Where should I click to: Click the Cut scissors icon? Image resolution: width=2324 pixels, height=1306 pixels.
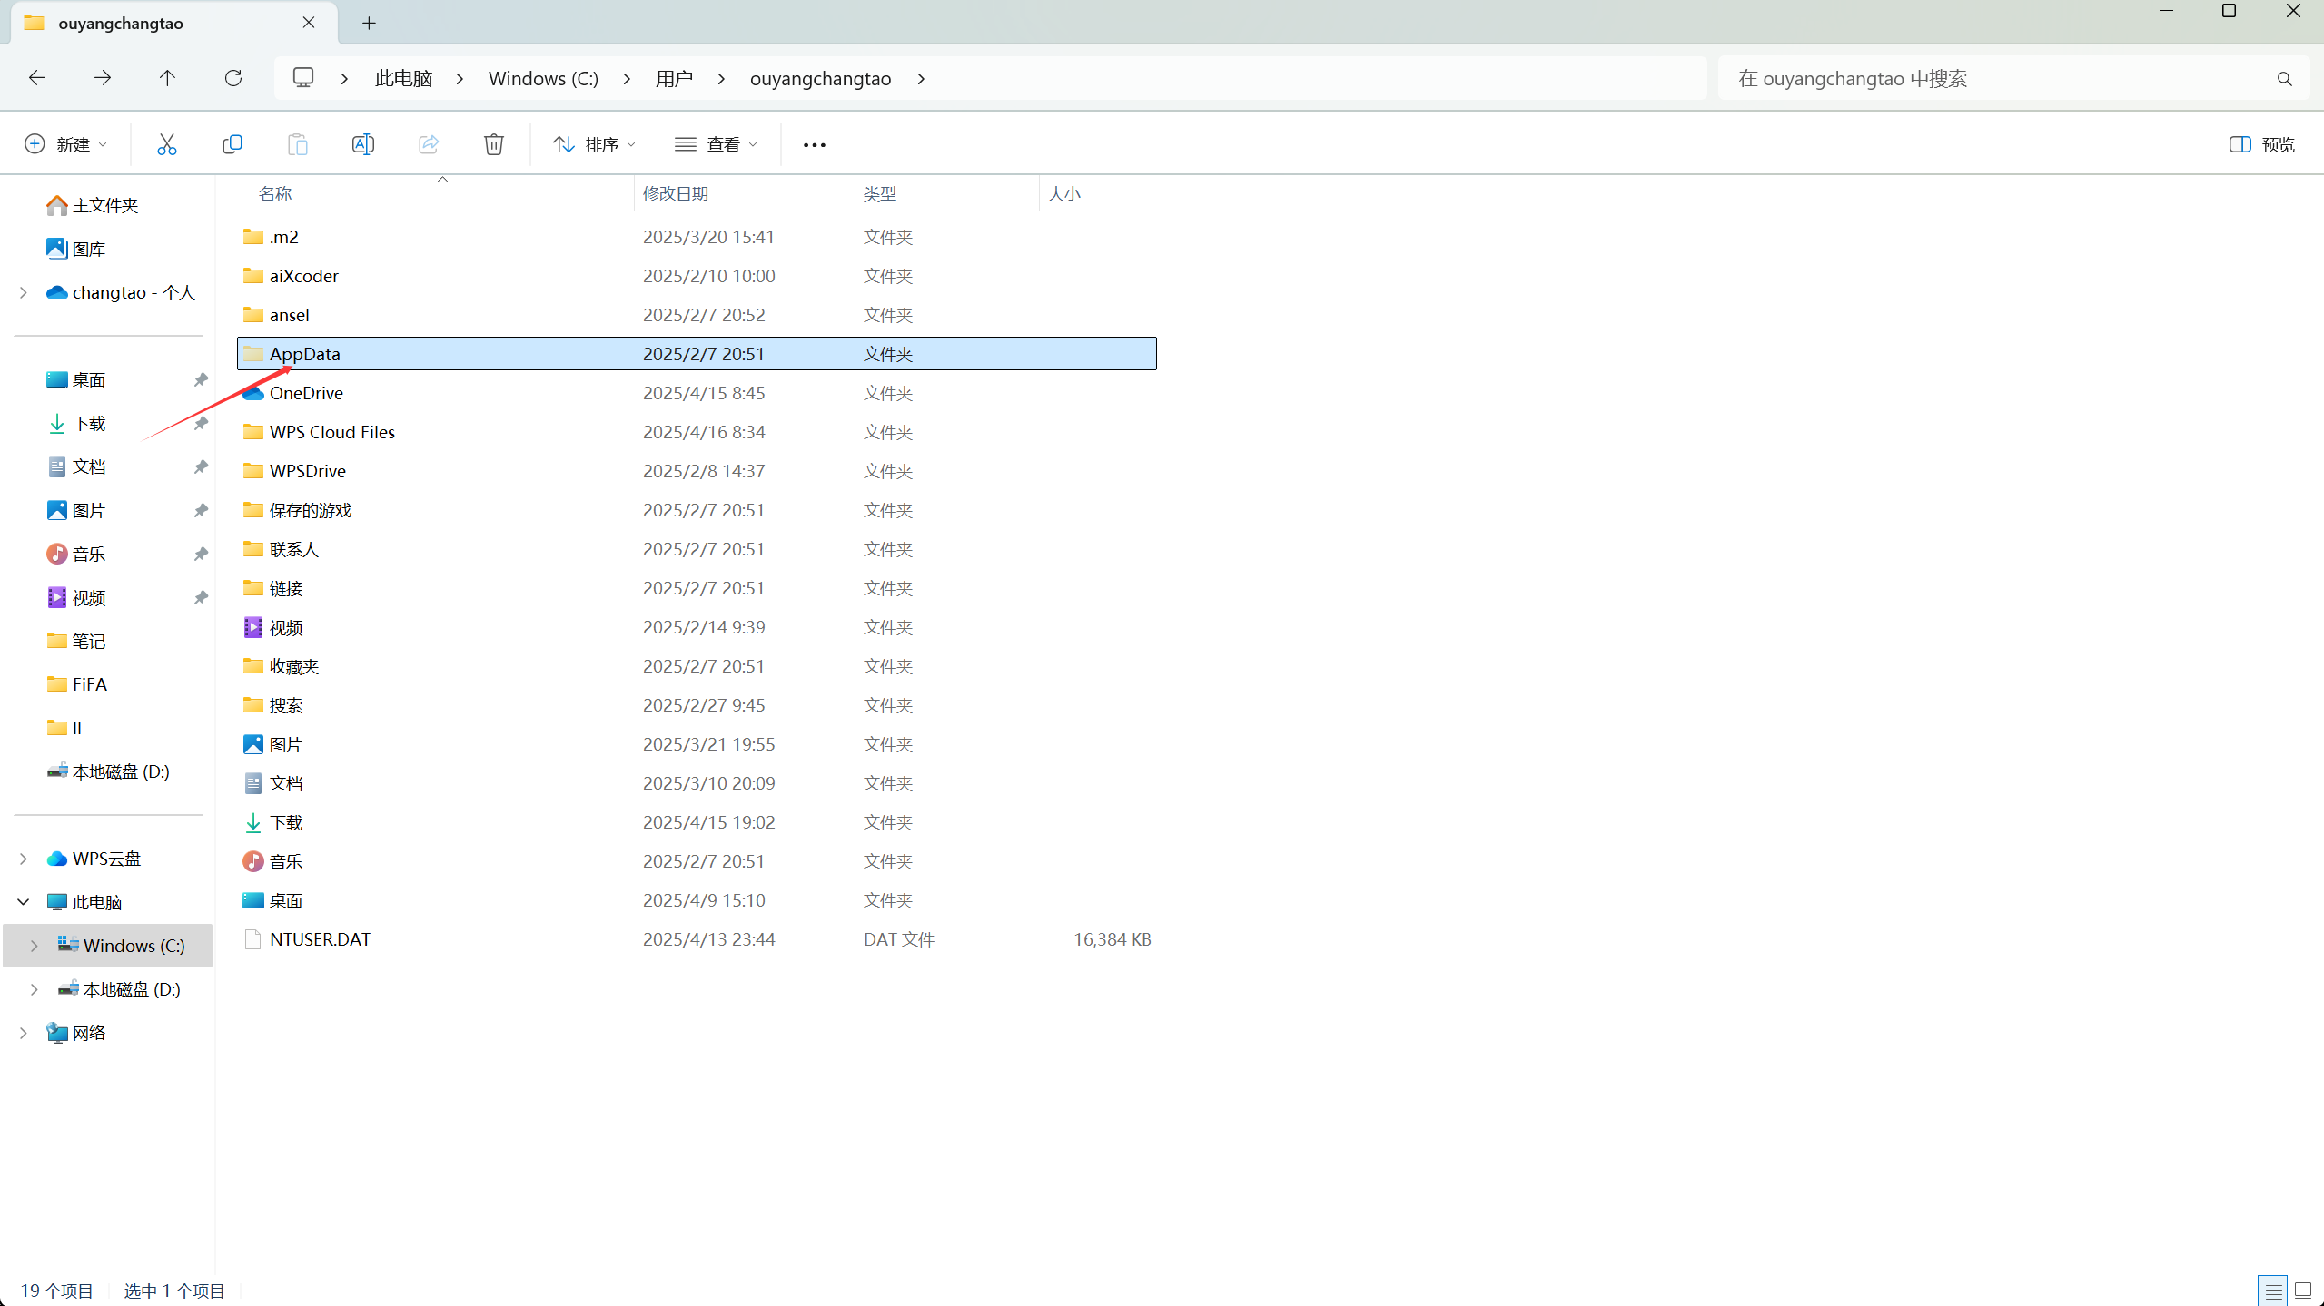[x=166, y=144]
